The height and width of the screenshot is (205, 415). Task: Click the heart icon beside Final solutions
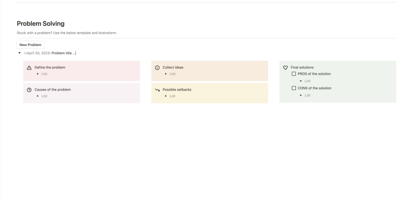(285, 68)
